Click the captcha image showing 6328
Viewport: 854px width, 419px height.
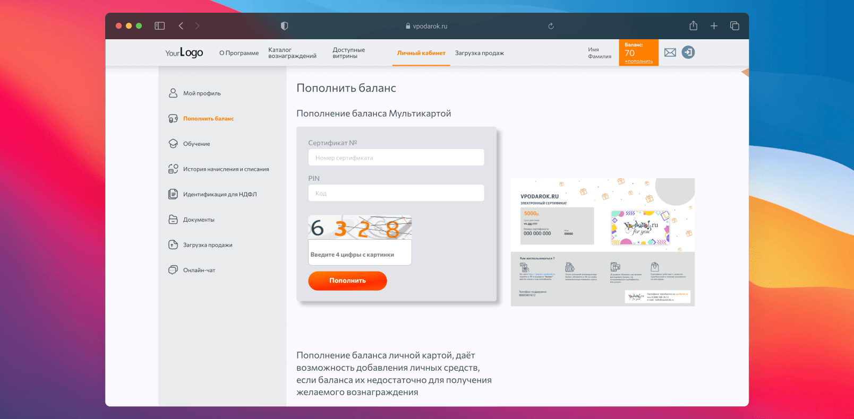click(x=360, y=228)
